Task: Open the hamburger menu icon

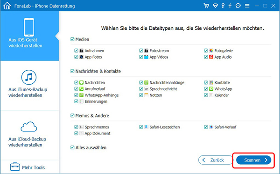Action: 247,6
